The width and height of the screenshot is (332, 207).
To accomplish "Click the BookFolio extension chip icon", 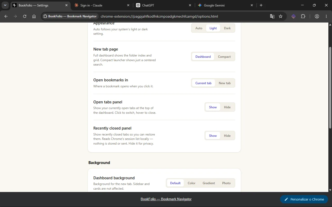I will coord(45,16).
